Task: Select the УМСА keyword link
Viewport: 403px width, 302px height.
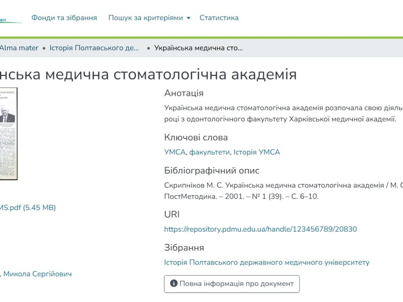Action: click(174, 152)
